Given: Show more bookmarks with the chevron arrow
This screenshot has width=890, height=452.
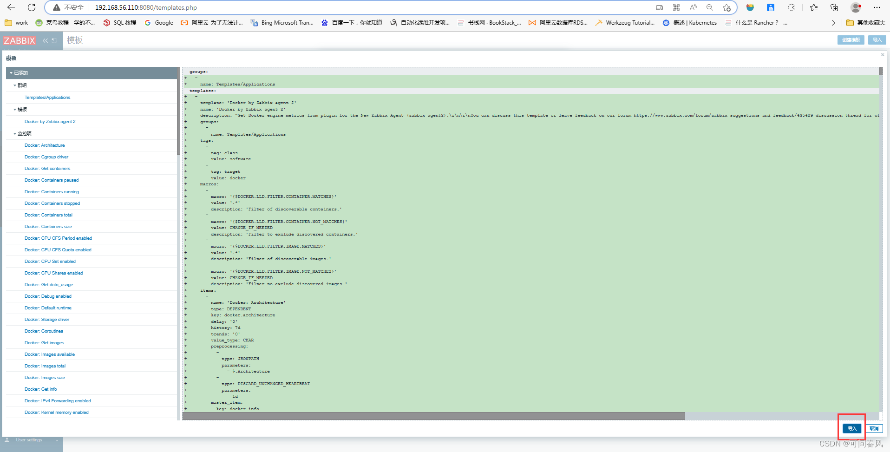Looking at the screenshot, I should pos(833,22).
